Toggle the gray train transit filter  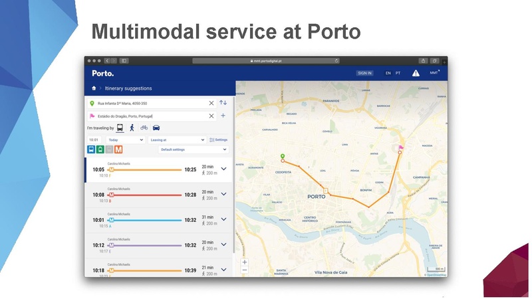click(109, 149)
